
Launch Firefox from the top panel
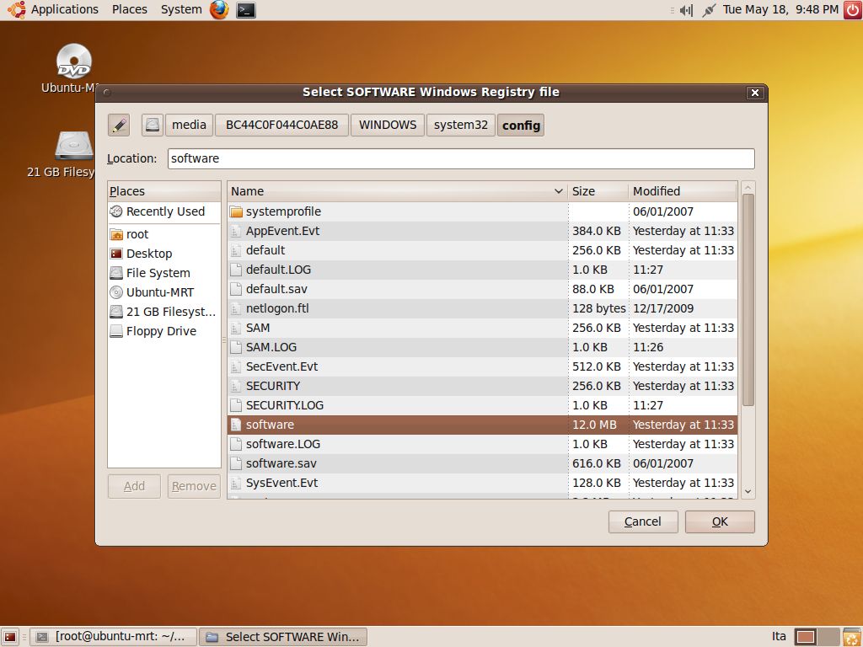point(219,10)
